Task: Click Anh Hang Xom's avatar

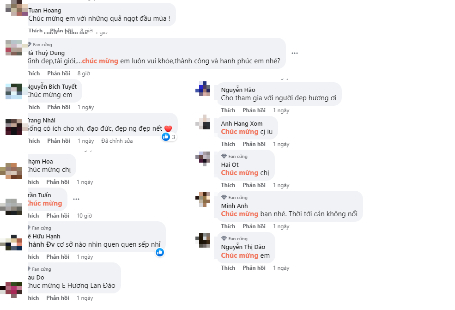Action: pyautogui.click(x=203, y=122)
